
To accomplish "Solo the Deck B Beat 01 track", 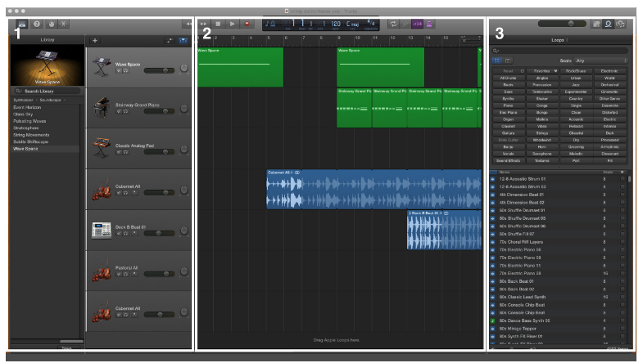I will pos(126,233).
